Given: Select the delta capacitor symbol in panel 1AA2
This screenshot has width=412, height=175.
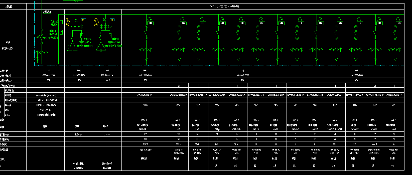Looking at the screenshot, I should [x=72, y=47].
